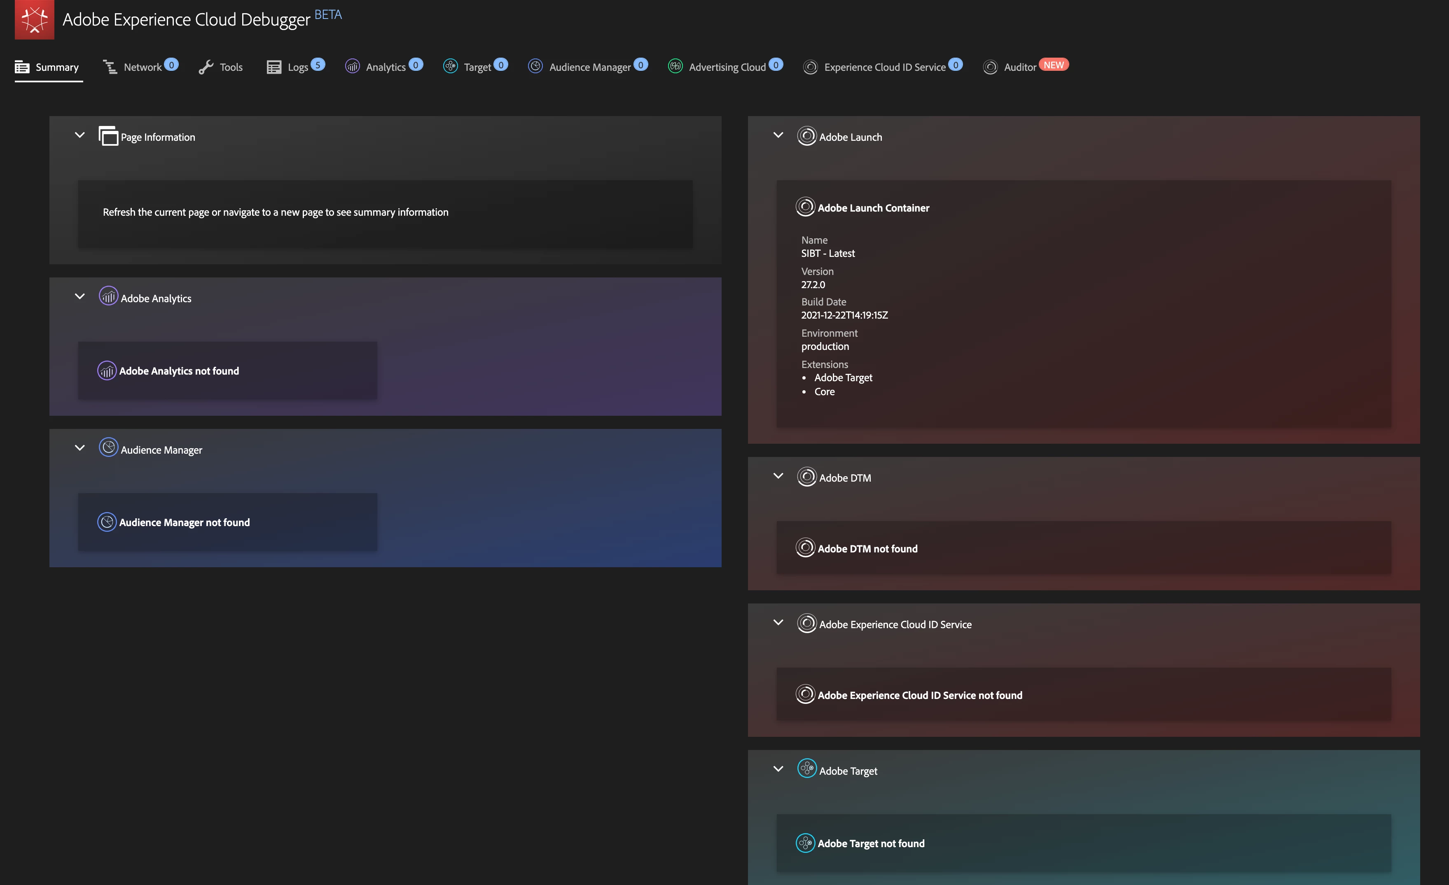Collapse the Adobe DTM section
The width and height of the screenshot is (1449, 885).
[x=778, y=476]
